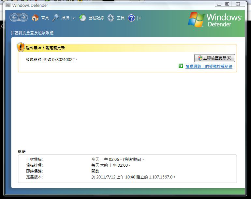Open 檢視網路上的疑難排解秘訣 link
251x199 pixels.
(x=209, y=66)
